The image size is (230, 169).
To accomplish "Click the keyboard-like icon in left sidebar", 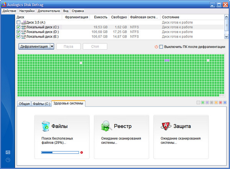I will pyautogui.click(x=8, y=152).
